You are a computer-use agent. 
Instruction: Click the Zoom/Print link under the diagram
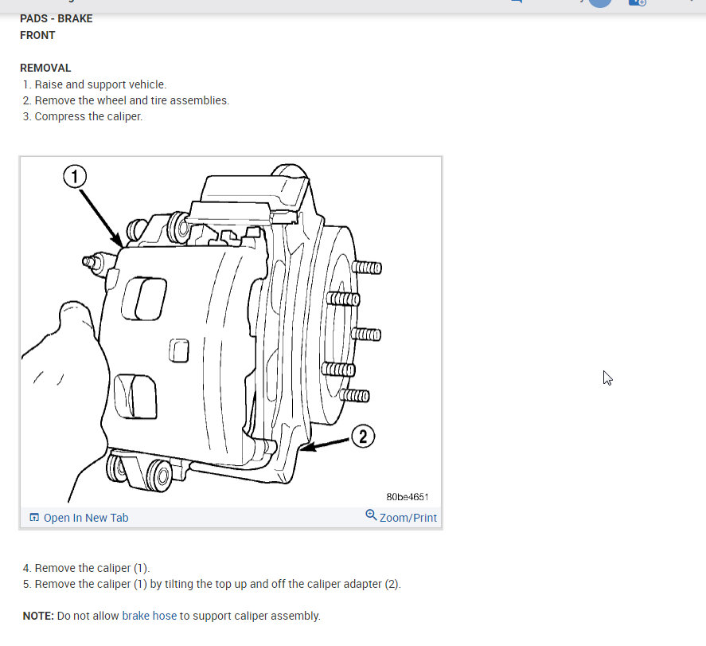408,518
